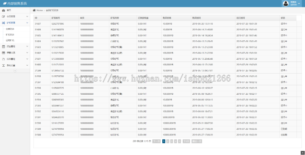Jump to the last page with 最后一页
This screenshot has height=155, width=305.
pyautogui.click(x=197, y=142)
